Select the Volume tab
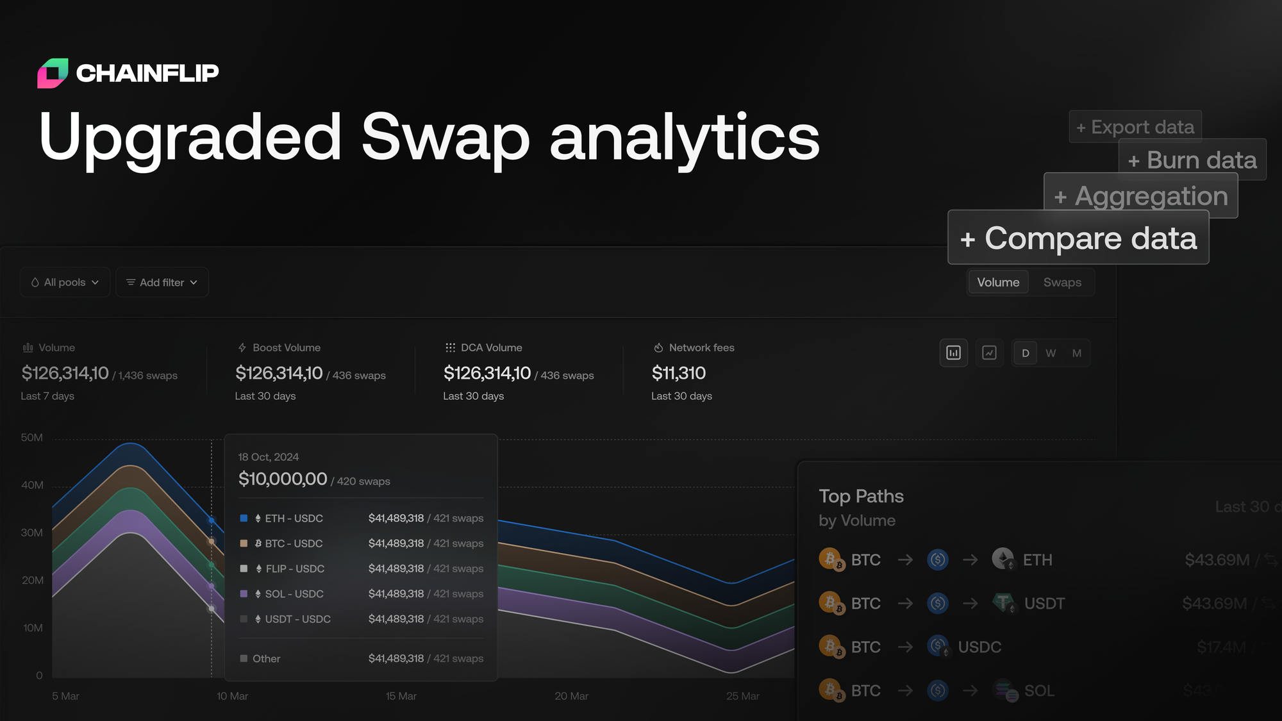The height and width of the screenshot is (721, 1282). click(997, 282)
